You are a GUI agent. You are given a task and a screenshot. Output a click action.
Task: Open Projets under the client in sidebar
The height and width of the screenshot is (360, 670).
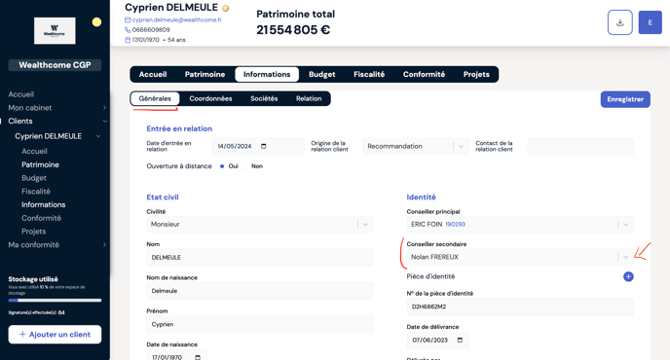(x=34, y=232)
